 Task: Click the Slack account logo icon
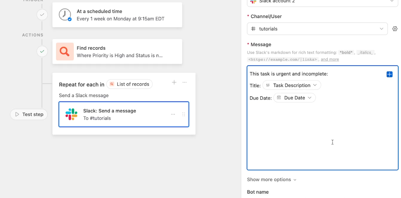pyautogui.click(x=253, y=2)
